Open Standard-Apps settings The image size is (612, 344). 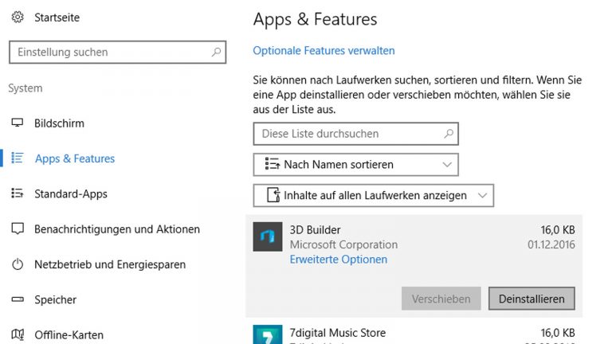[x=71, y=193]
